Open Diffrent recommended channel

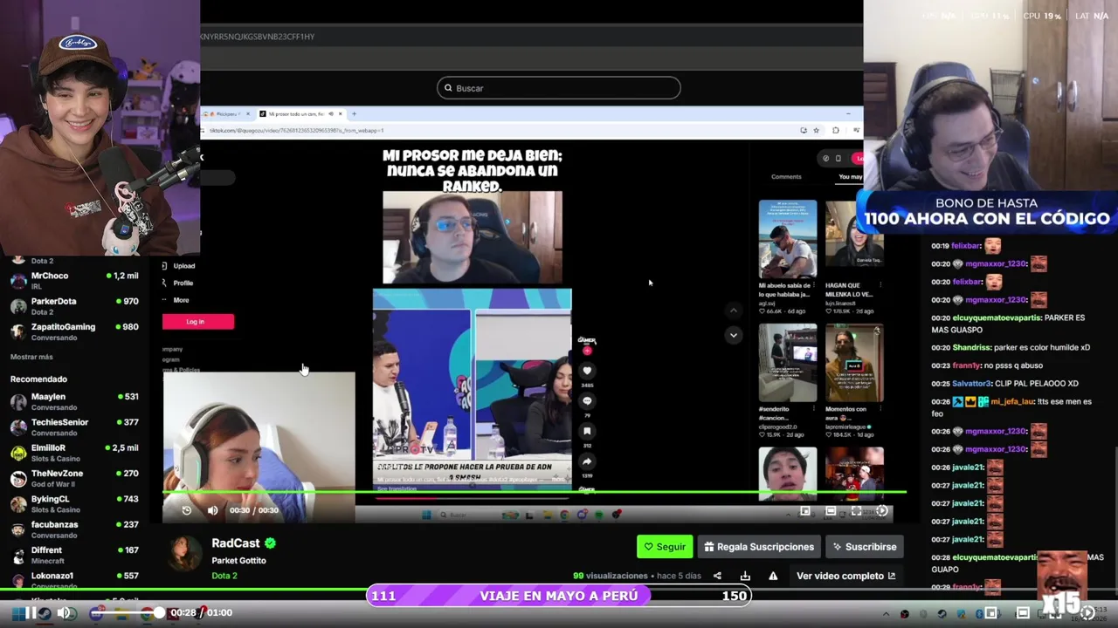point(74,555)
